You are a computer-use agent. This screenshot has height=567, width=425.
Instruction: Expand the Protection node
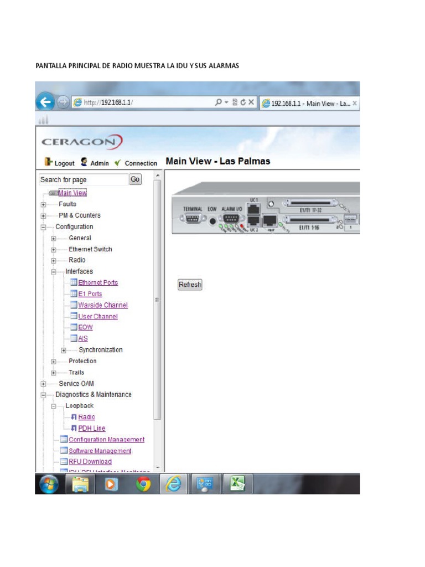[x=54, y=361]
